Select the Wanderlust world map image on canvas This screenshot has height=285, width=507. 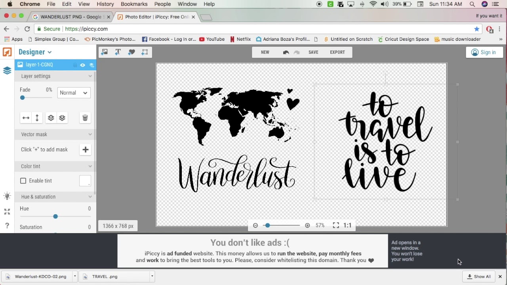tap(235, 139)
